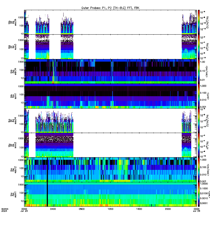Click the '0.100' value on thc fbk edc12 color bar
Screen dimensions: 210x225
point(203,167)
